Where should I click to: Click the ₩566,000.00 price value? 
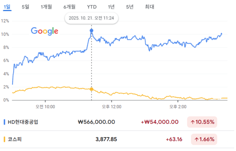pyautogui.click(x=96, y=122)
